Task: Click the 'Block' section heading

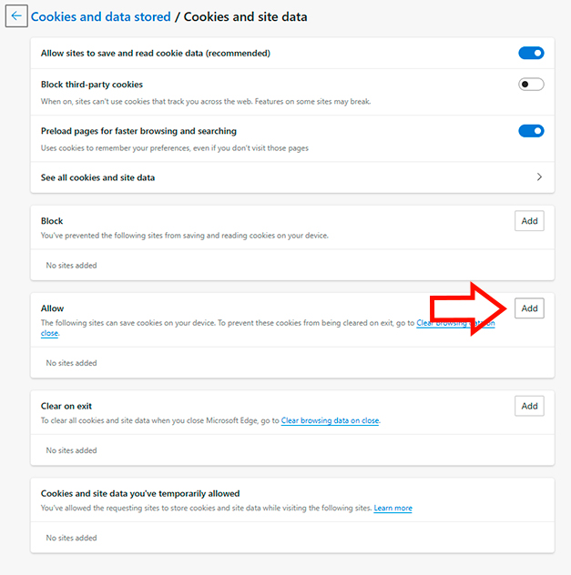Action: click(x=52, y=221)
